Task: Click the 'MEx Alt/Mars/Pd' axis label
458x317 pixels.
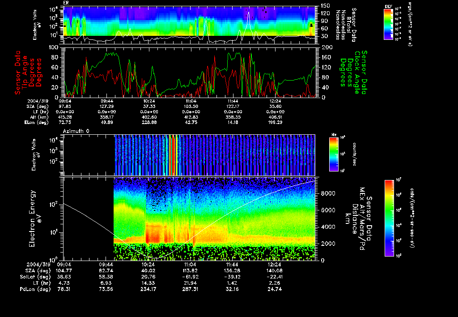Action: [362, 219]
